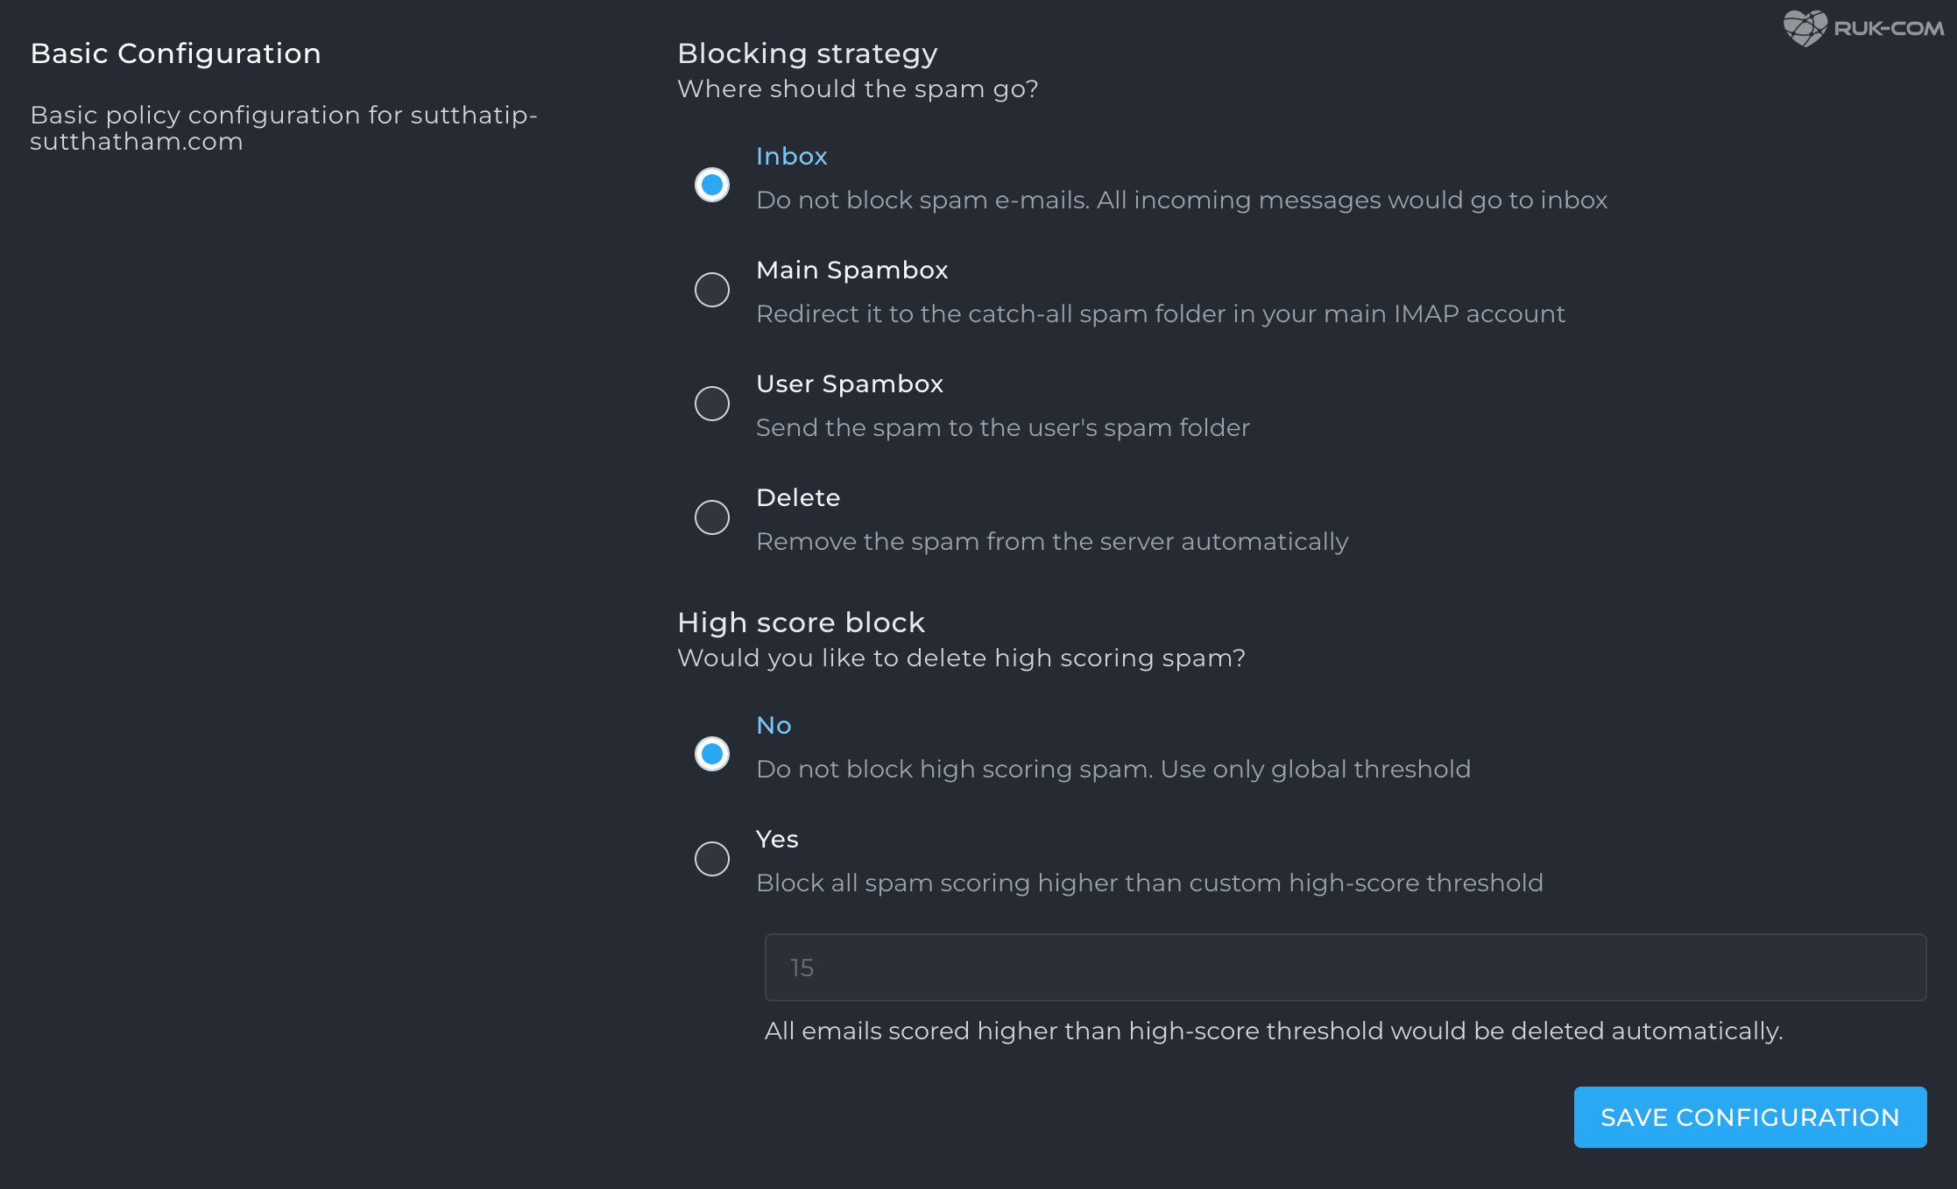Click the Inbox option label

[791, 157]
